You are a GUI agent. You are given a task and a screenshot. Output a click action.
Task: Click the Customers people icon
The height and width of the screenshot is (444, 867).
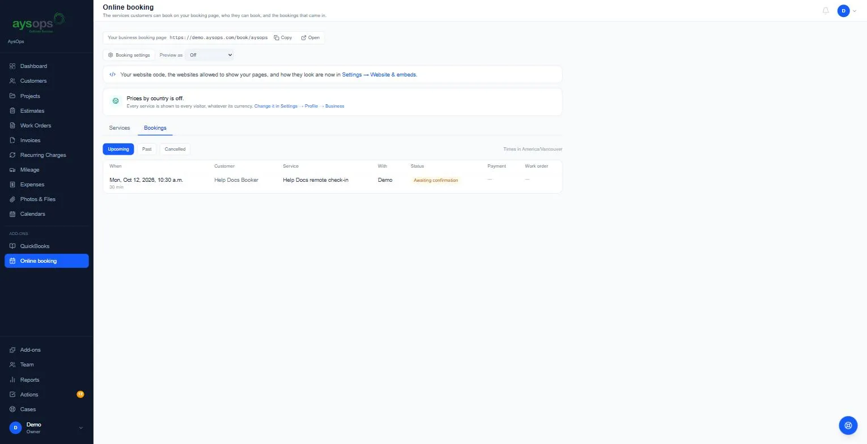click(12, 81)
